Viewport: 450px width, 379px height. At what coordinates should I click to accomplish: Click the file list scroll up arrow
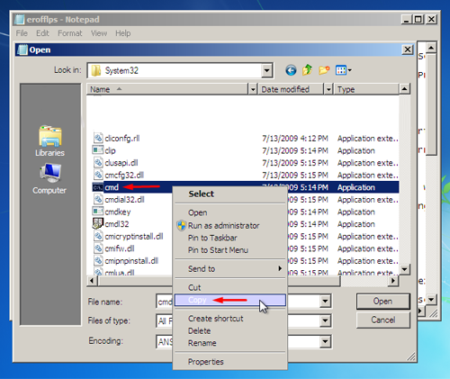click(404, 89)
